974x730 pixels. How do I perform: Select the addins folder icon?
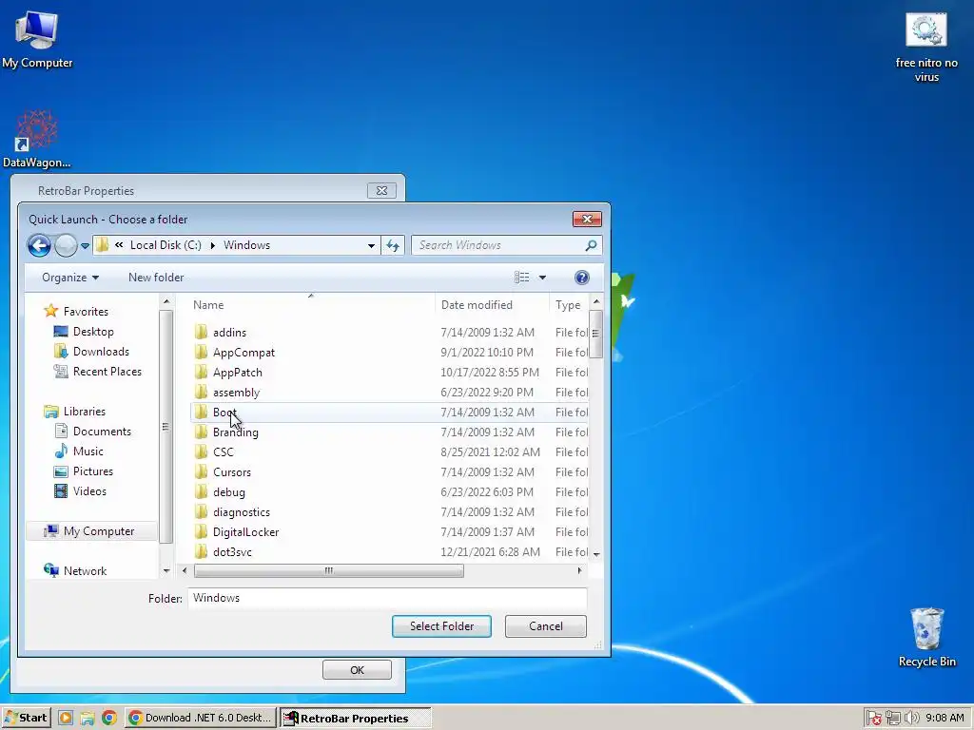click(201, 332)
